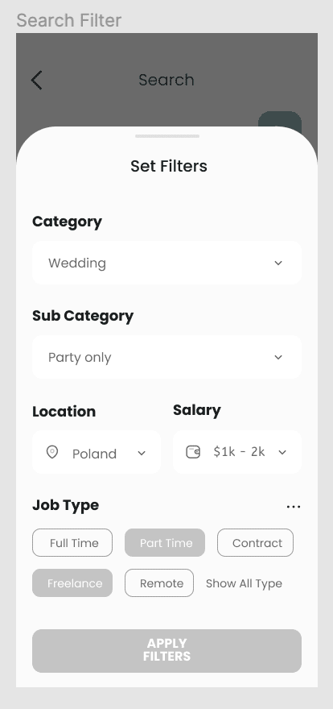Open the Location dropdown set to Poland

[97, 452]
